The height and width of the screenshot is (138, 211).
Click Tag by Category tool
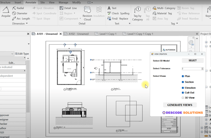pyautogui.click(x=137, y=14)
